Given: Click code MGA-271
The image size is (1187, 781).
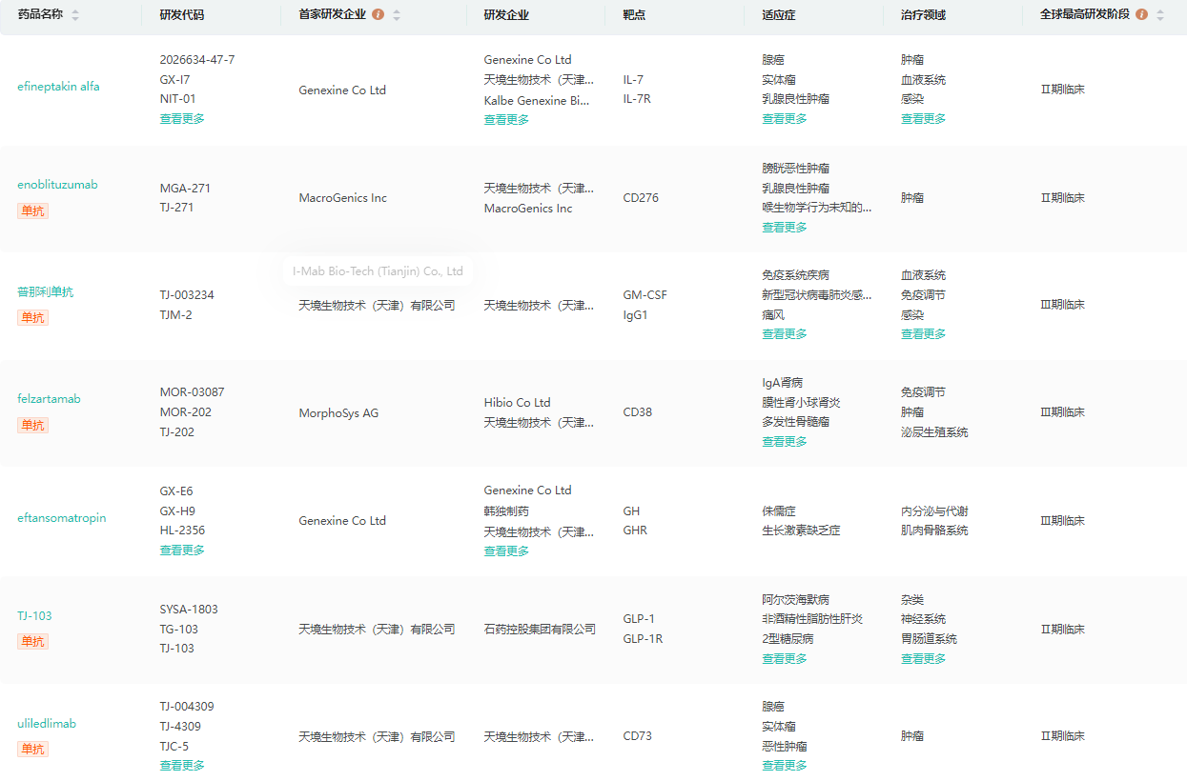Looking at the screenshot, I should (x=185, y=189).
